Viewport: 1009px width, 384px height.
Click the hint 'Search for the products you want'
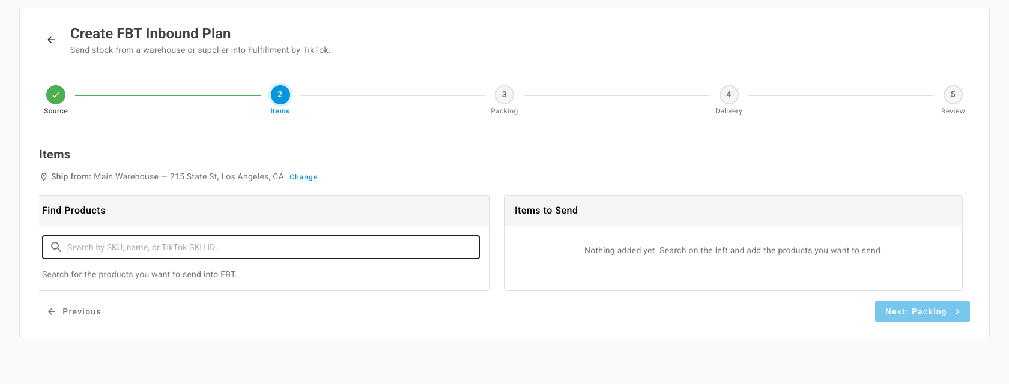tap(139, 274)
